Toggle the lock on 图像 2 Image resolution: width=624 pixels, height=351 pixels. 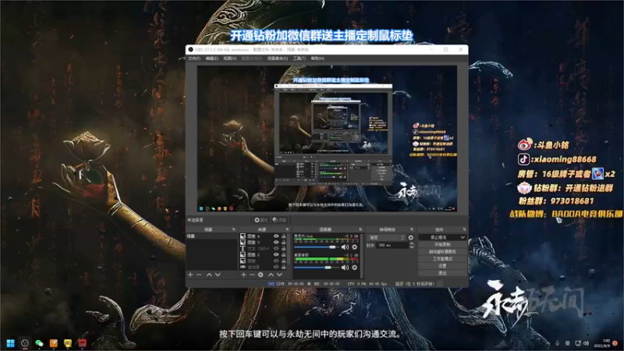284,255
